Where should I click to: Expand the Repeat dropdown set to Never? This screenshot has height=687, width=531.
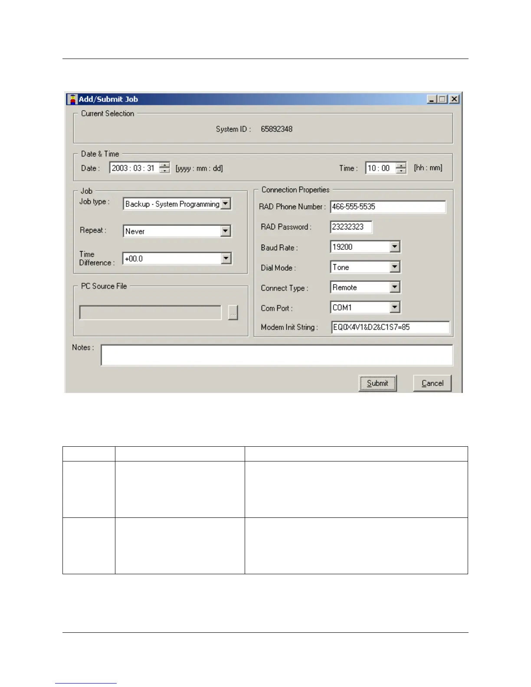point(226,231)
